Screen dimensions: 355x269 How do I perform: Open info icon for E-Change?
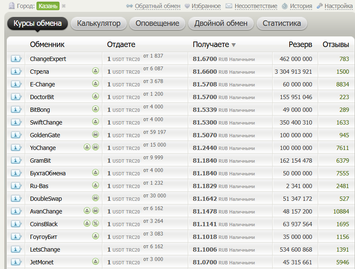tap(16, 84)
